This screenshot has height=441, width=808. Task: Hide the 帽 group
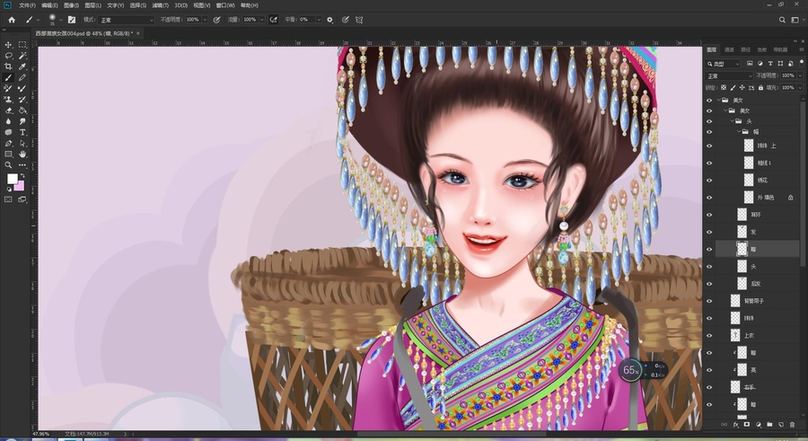(x=709, y=131)
